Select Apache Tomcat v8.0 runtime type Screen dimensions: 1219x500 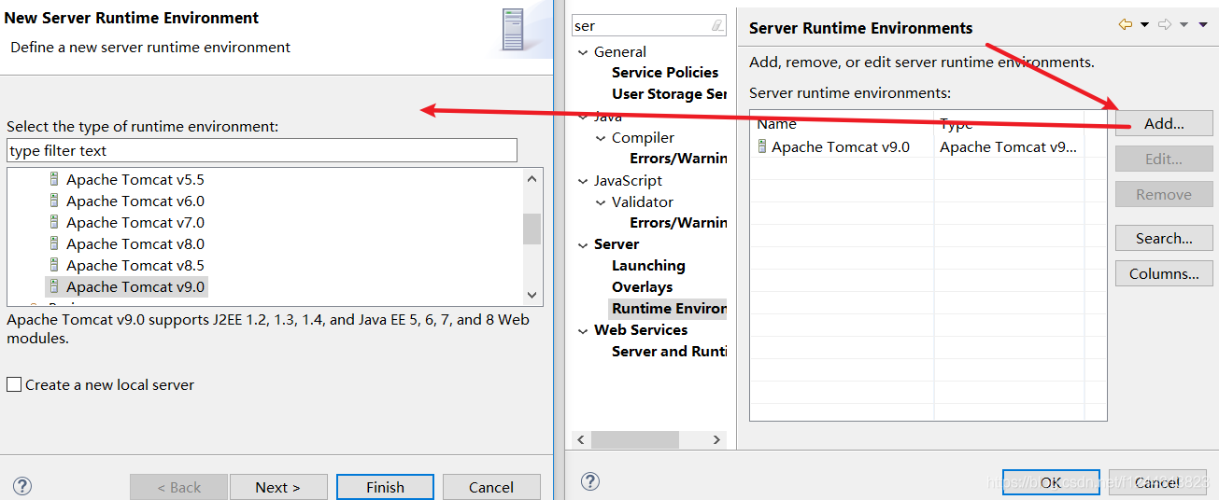pos(135,243)
